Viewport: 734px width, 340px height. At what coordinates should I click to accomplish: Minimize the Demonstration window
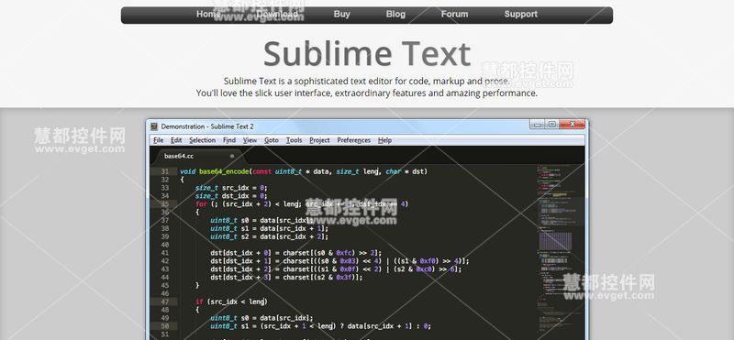tap(538, 124)
